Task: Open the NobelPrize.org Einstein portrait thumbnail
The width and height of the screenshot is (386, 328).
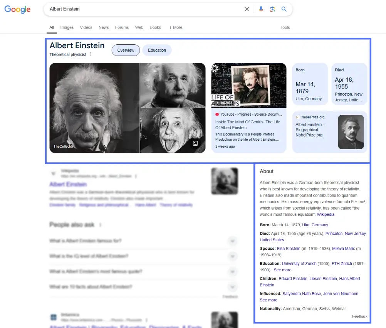Action: pos(351,132)
